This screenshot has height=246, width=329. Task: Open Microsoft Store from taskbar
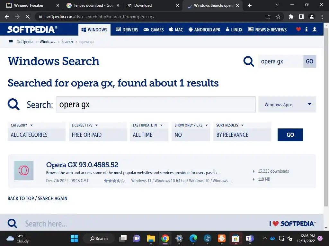[236, 238]
